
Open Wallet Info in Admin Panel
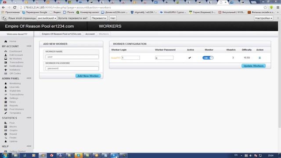(15, 91)
